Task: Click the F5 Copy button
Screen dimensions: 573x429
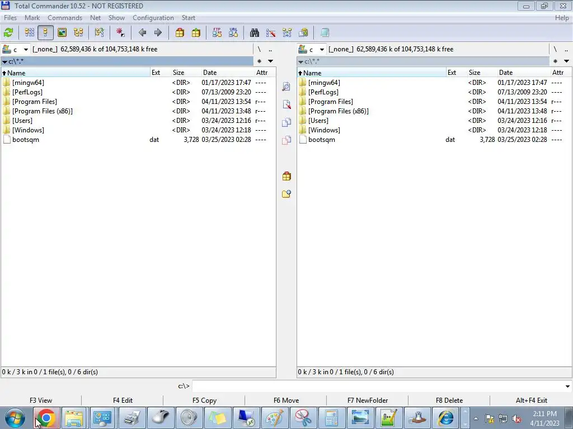Action: 204,400
